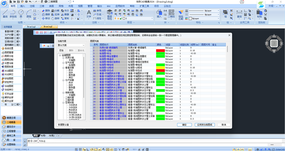285x151 pixels.
Task: Click the 确定 button
Action: (184, 125)
